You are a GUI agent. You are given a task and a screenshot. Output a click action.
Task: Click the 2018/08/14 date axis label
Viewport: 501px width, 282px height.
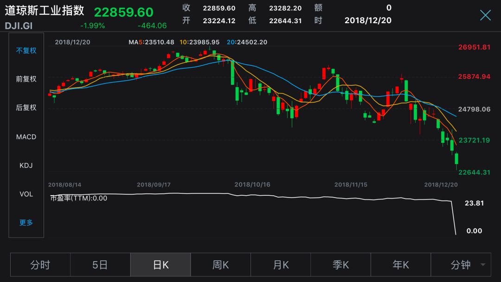(64, 185)
